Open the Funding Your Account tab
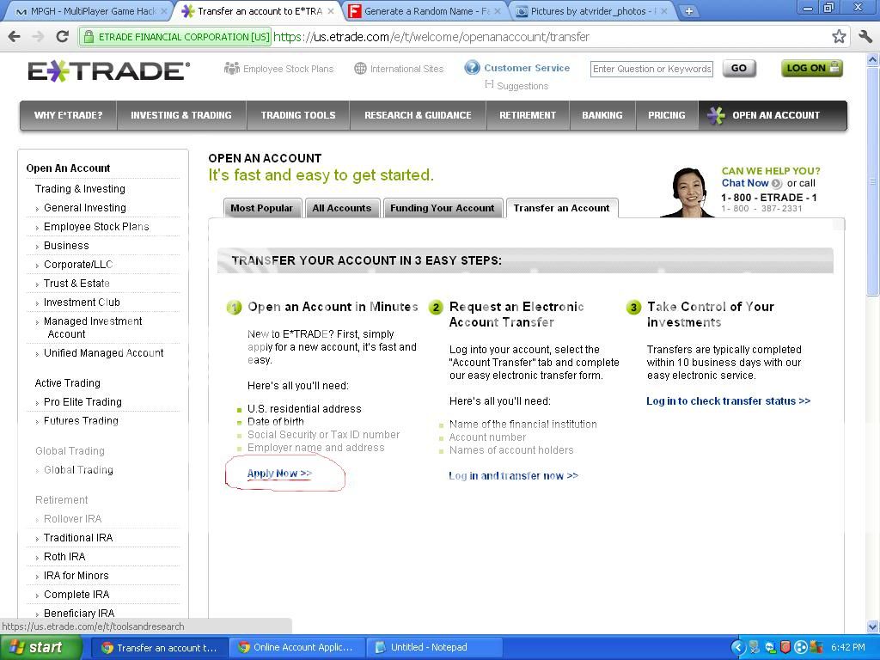880x660 pixels. [x=443, y=208]
